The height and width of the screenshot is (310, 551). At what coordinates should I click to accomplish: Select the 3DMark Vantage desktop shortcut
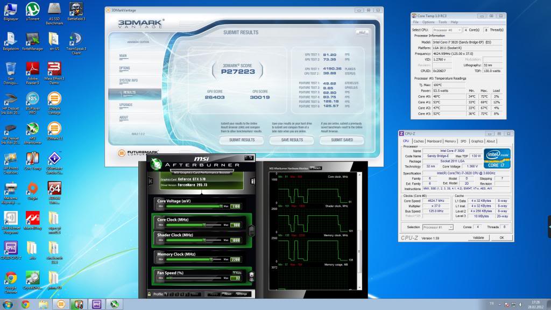54,103
